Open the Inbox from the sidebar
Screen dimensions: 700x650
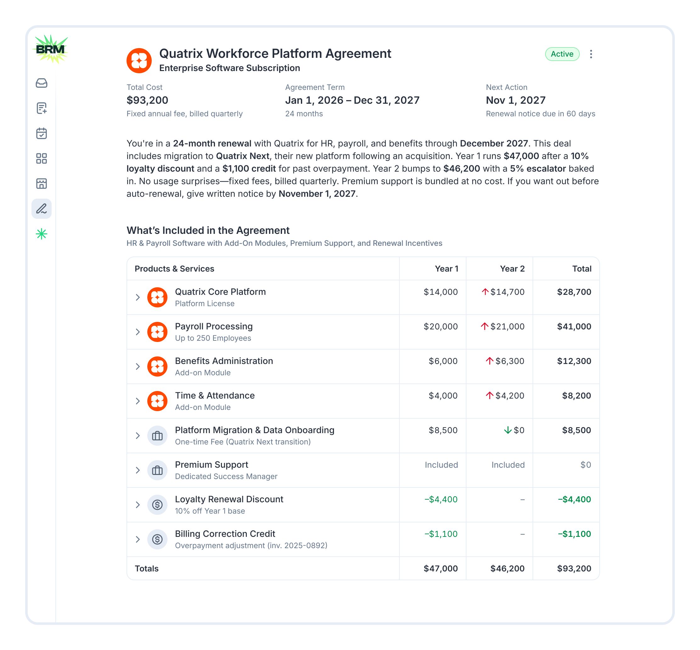[42, 84]
